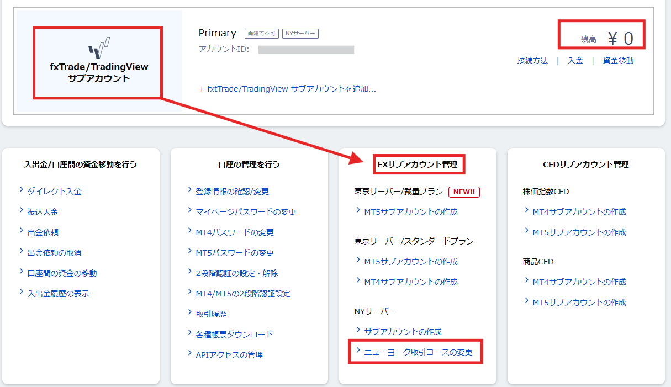Image resolution: width=671 pixels, height=387 pixels.
Task: Click the fxTrade/TradingView logo icon
Action: (99, 47)
